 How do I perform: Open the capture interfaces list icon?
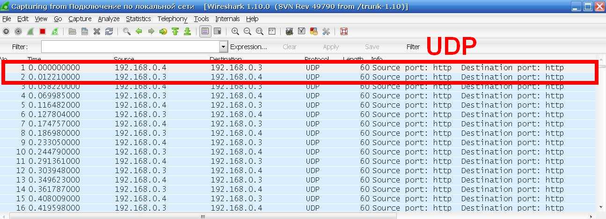6,32
